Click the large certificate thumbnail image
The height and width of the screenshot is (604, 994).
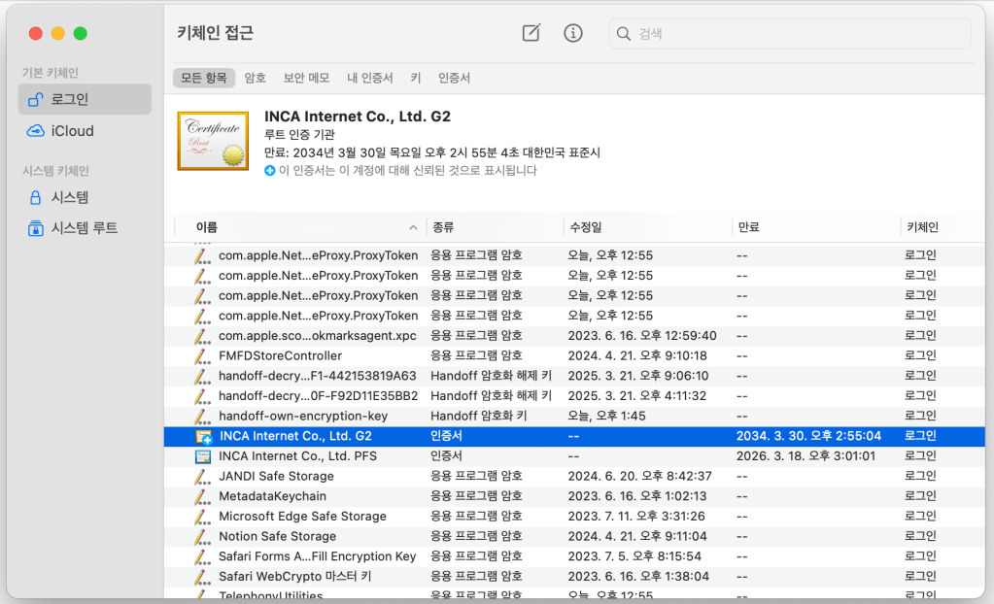tap(212, 141)
